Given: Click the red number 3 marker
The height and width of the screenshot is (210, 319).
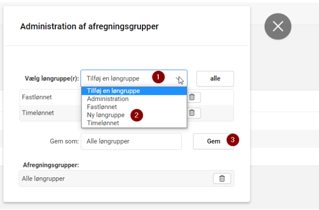Looking at the screenshot, I should tap(233, 140).
